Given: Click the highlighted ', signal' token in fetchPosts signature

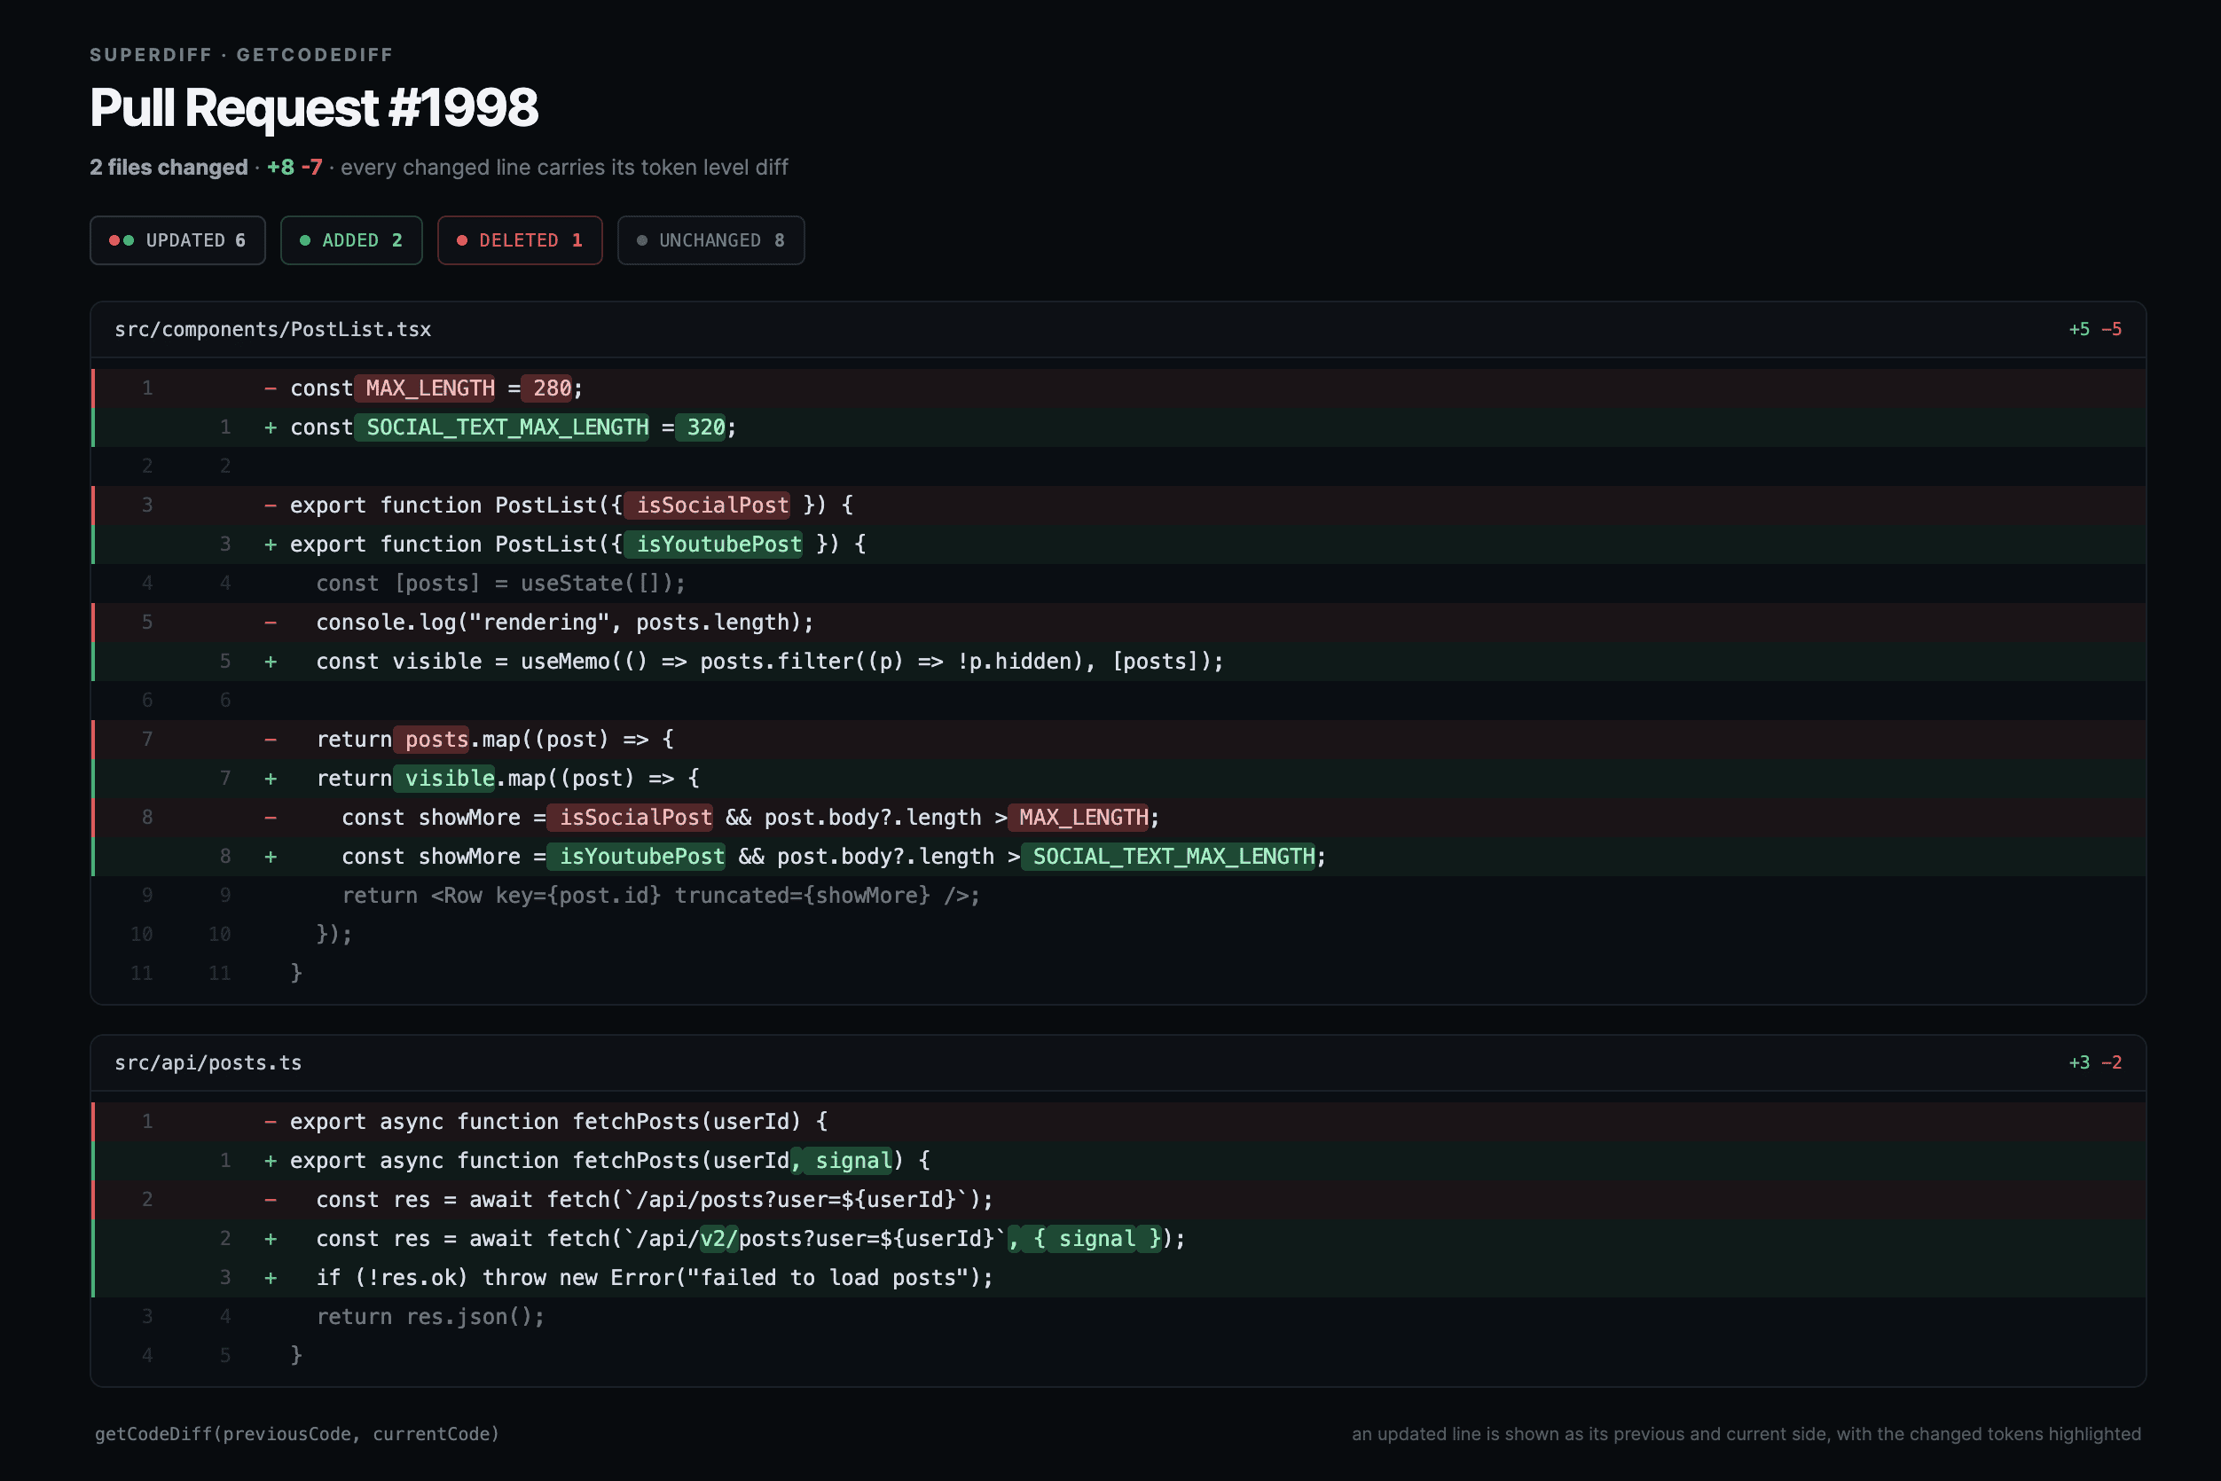Looking at the screenshot, I should click(842, 1160).
